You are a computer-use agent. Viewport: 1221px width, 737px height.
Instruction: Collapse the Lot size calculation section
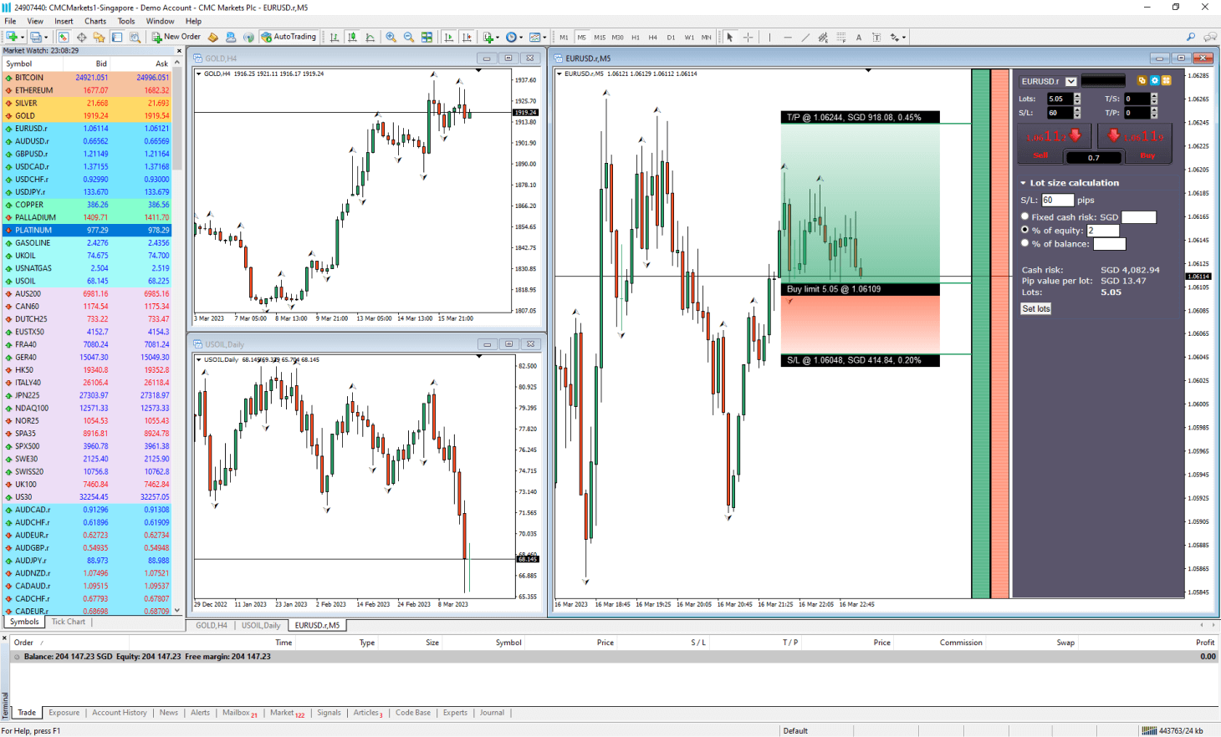(x=1022, y=182)
